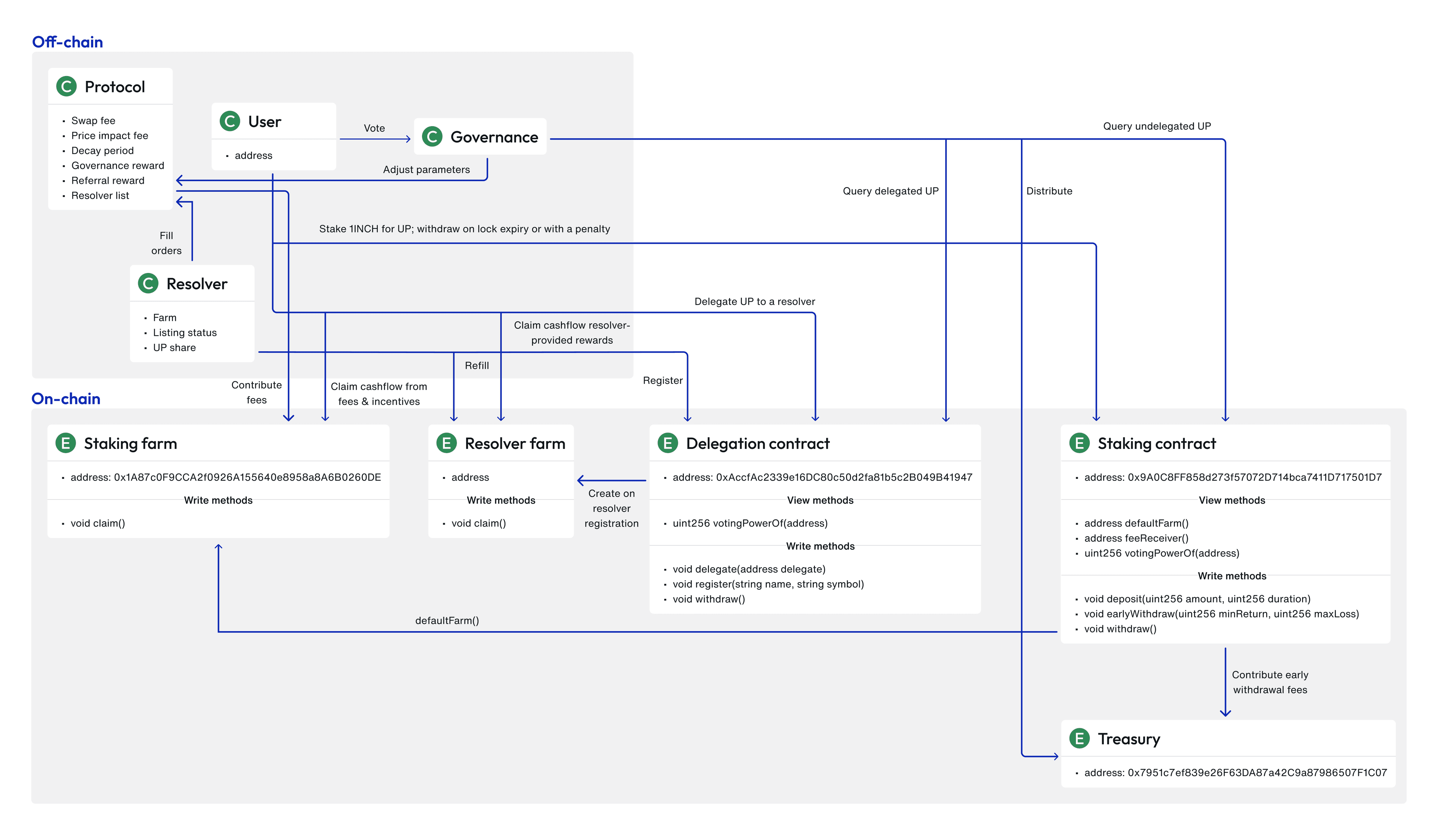Click the void earlyWithdraw method entry
The image size is (1438, 835).
coord(1221,614)
